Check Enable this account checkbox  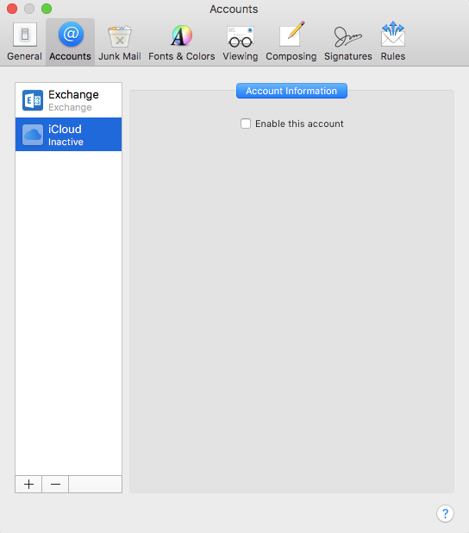(246, 124)
